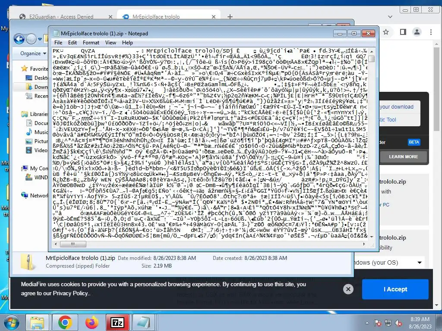Screen dimensions: 442x331
Task: Click the taskbar clock showing 8:39 AM
Action: [420, 323]
